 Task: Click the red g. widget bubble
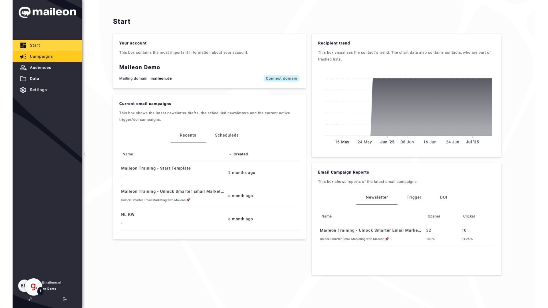click(x=34, y=286)
